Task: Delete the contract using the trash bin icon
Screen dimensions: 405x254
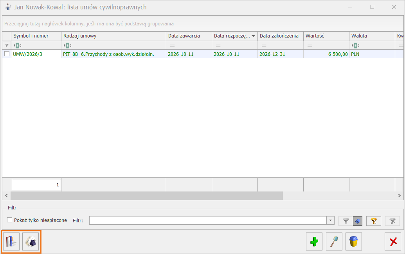Action: [354, 241]
